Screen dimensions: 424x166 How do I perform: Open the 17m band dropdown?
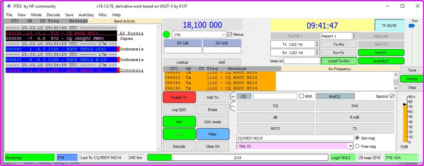pyautogui.click(x=223, y=35)
